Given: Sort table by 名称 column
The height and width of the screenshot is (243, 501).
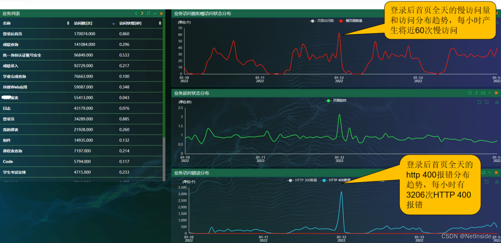Looking at the screenshot, I should click(x=68, y=23).
